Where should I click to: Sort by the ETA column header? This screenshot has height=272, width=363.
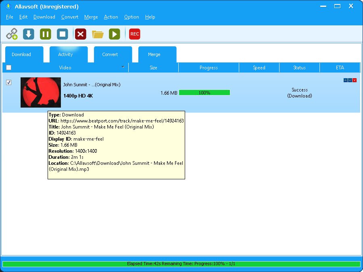tap(340, 68)
